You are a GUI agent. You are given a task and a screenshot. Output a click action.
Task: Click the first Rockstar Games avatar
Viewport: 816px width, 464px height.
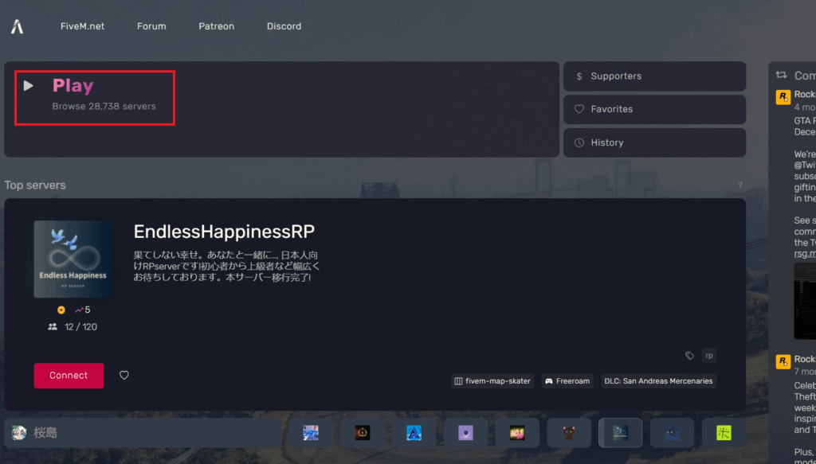coord(783,97)
